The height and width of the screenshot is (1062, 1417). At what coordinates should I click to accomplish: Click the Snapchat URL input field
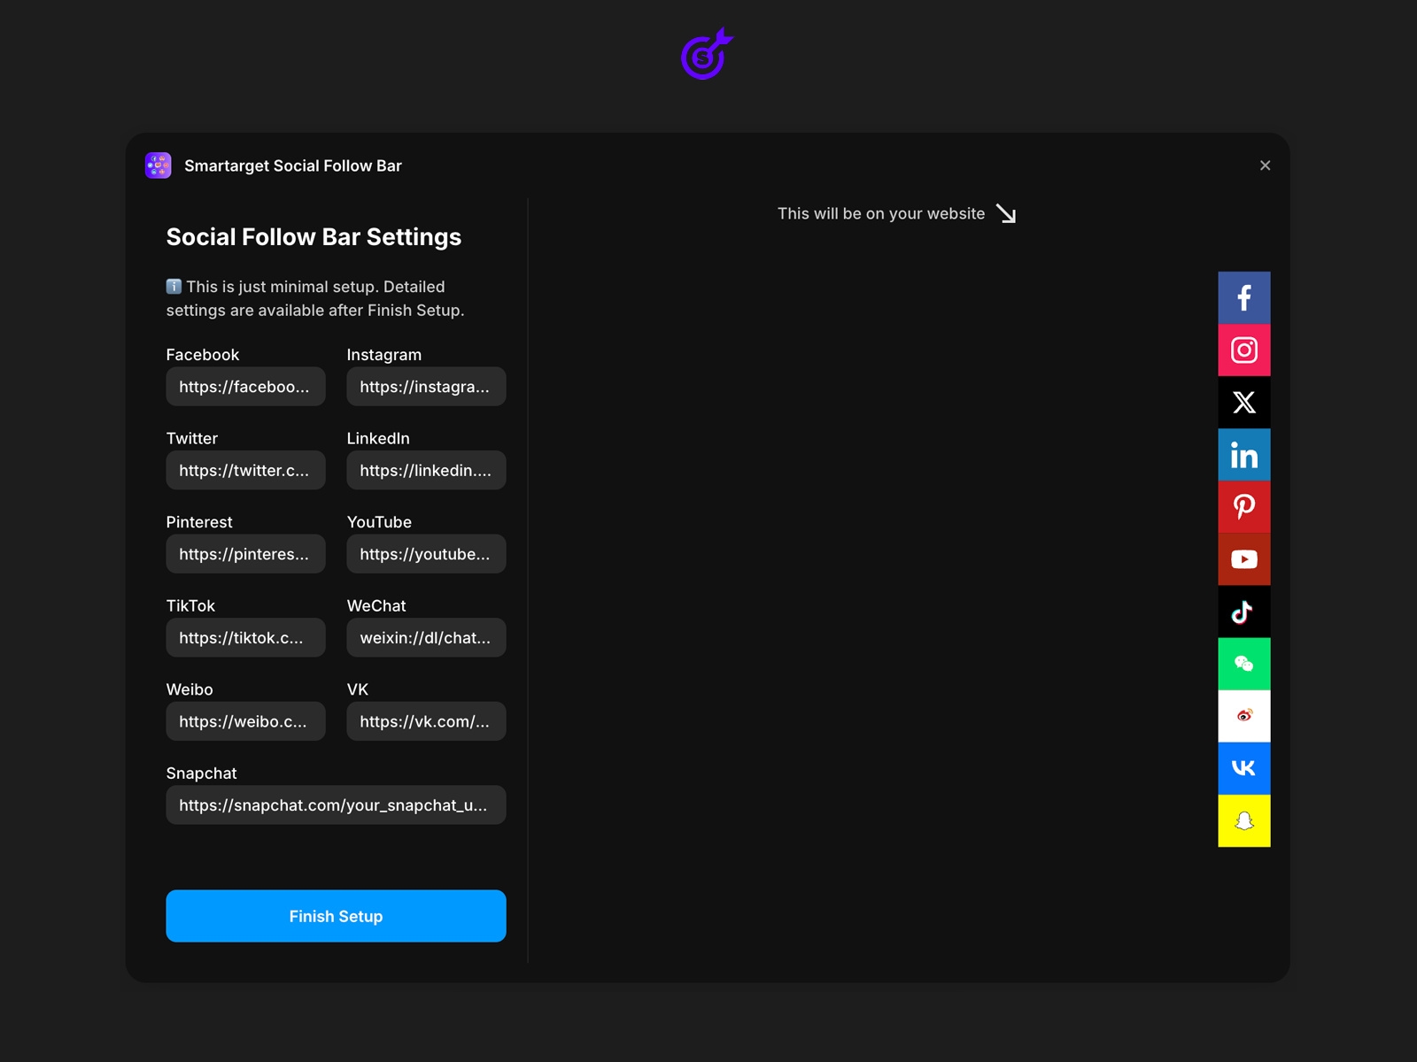[x=336, y=804]
